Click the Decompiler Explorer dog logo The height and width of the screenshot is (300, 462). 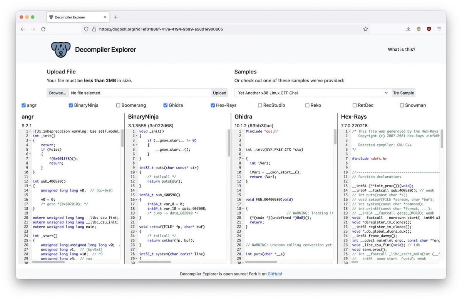point(61,50)
